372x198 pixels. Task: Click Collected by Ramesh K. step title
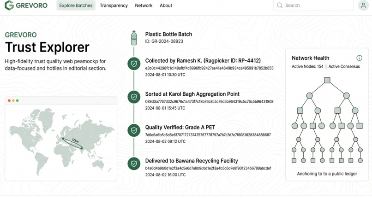[x=203, y=61]
